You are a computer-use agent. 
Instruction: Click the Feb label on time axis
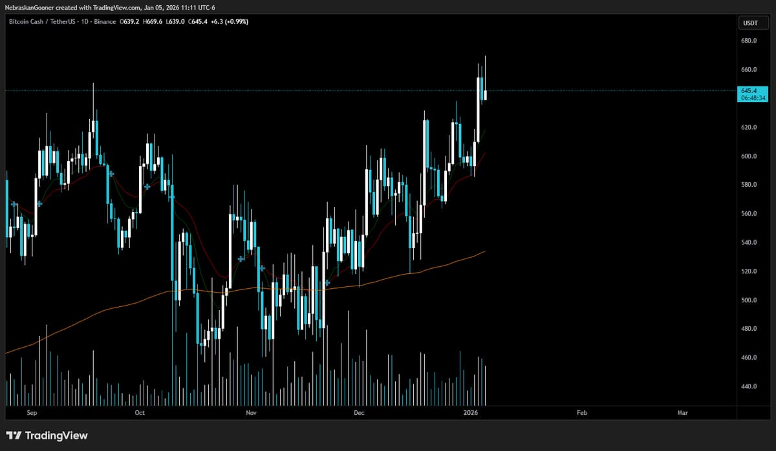[581, 412]
